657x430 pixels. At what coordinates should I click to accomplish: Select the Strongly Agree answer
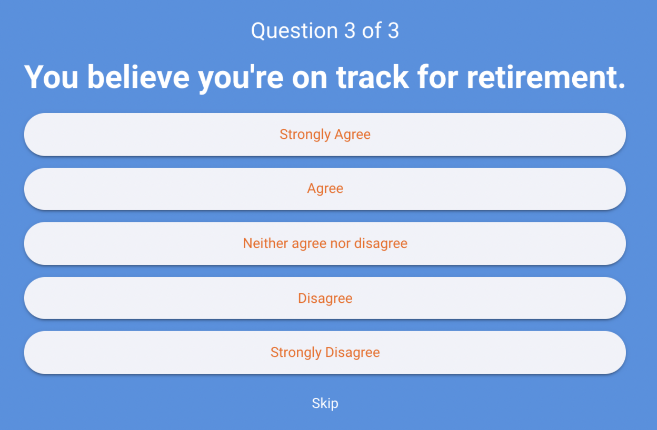[325, 135]
